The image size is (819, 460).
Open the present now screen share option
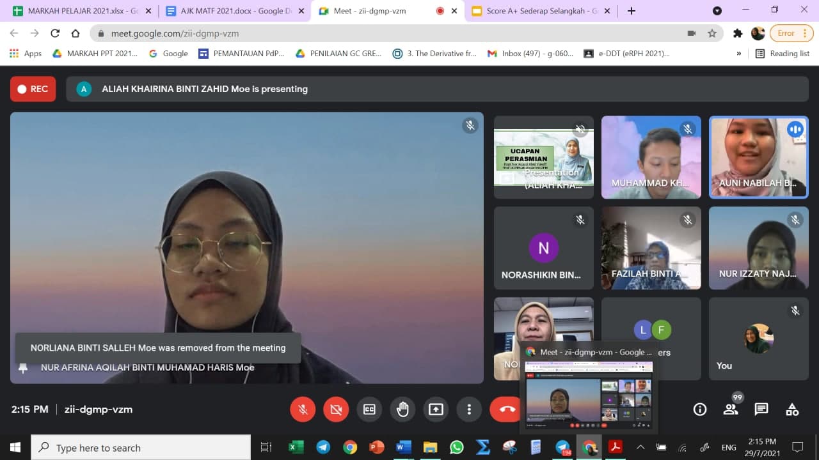pyautogui.click(x=436, y=410)
